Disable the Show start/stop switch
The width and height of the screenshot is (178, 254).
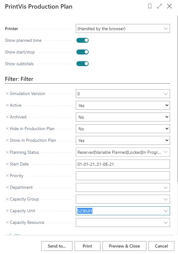[x=83, y=52]
